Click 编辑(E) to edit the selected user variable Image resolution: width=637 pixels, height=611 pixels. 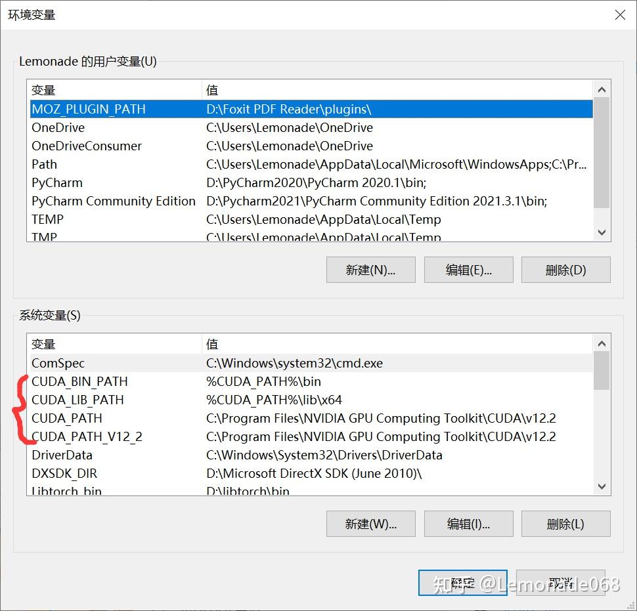[x=468, y=269]
